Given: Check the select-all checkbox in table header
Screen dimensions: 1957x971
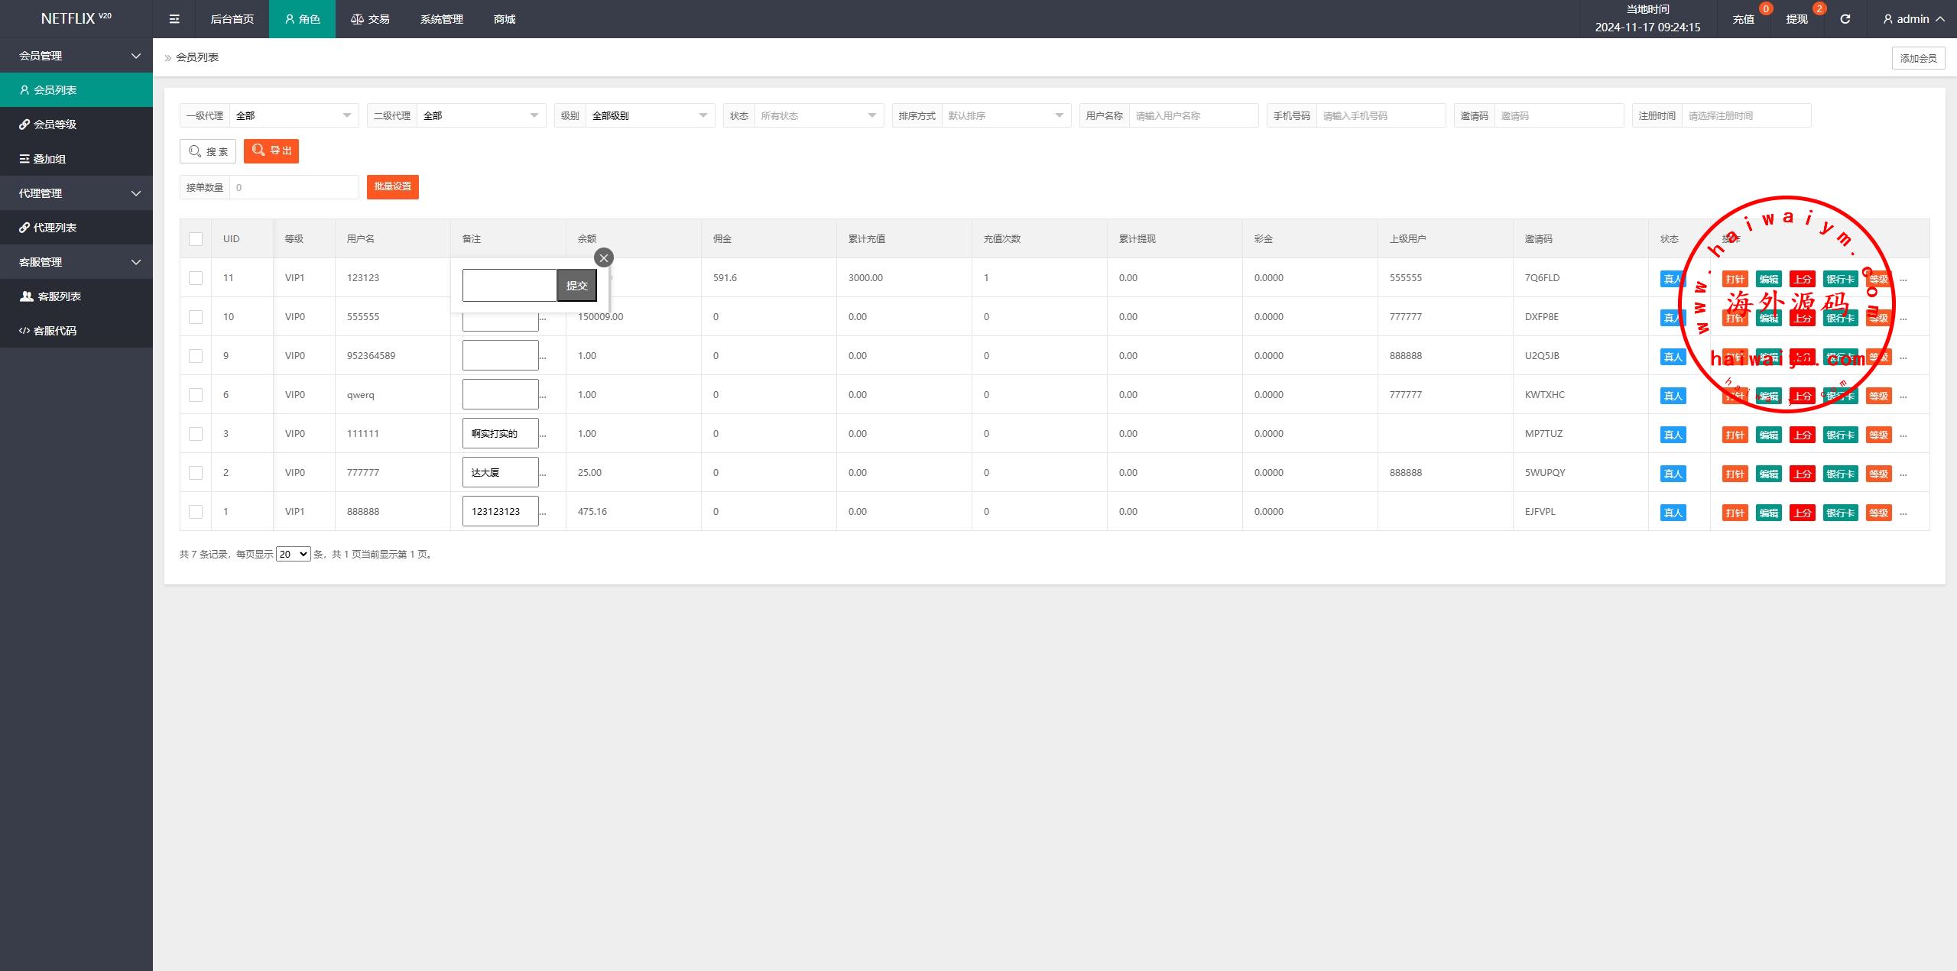Looking at the screenshot, I should coord(196,239).
